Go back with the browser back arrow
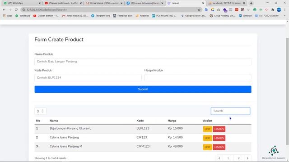The image size is (289, 162). coord(4,10)
